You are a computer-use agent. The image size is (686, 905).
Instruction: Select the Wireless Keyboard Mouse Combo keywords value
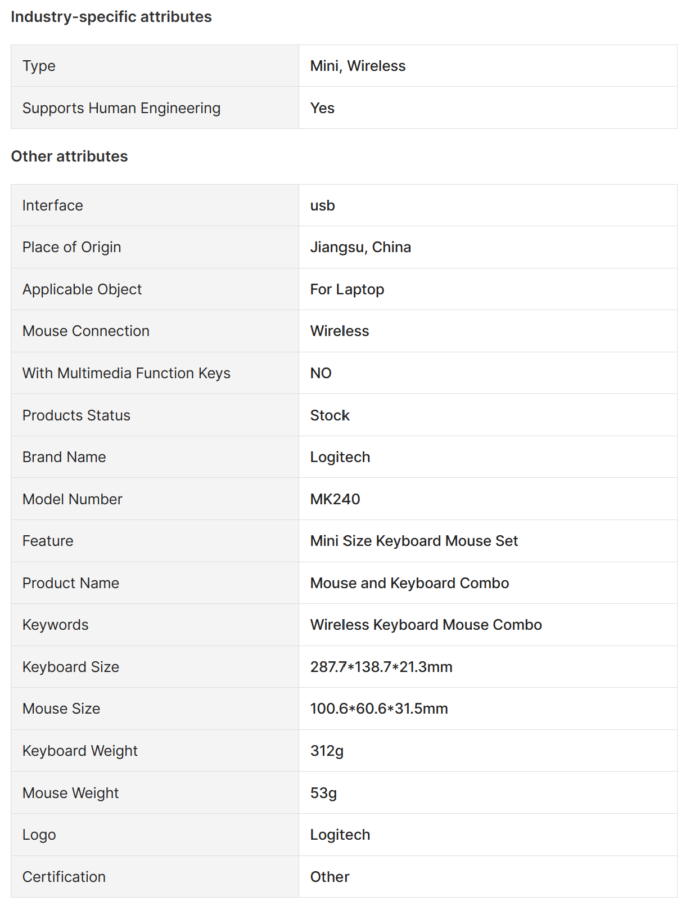point(426,625)
